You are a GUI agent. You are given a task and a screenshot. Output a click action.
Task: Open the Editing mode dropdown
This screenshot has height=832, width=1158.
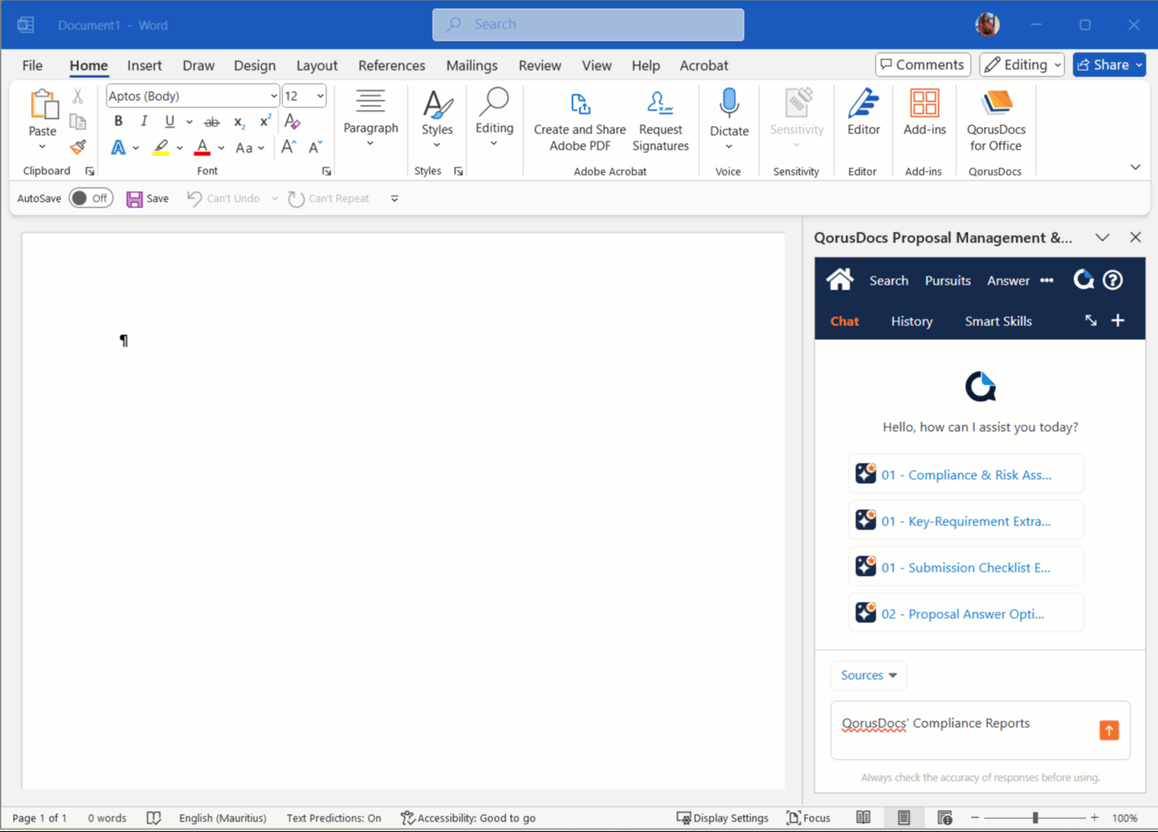pos(1021,64)
